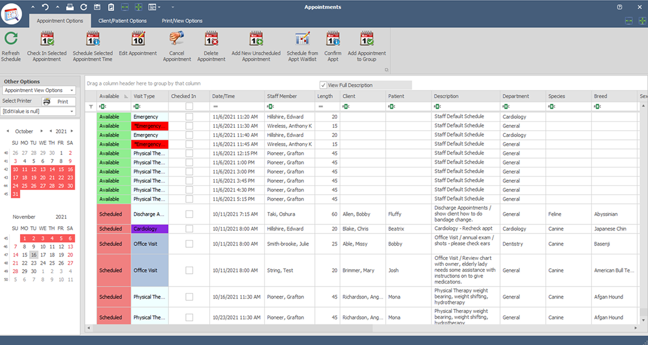Click the Print button
Screen dimensions: 648x345
point(59,102)
